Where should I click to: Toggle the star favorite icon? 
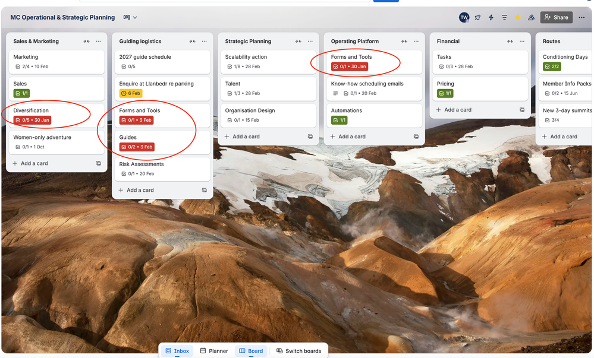[x=518, y=17]
